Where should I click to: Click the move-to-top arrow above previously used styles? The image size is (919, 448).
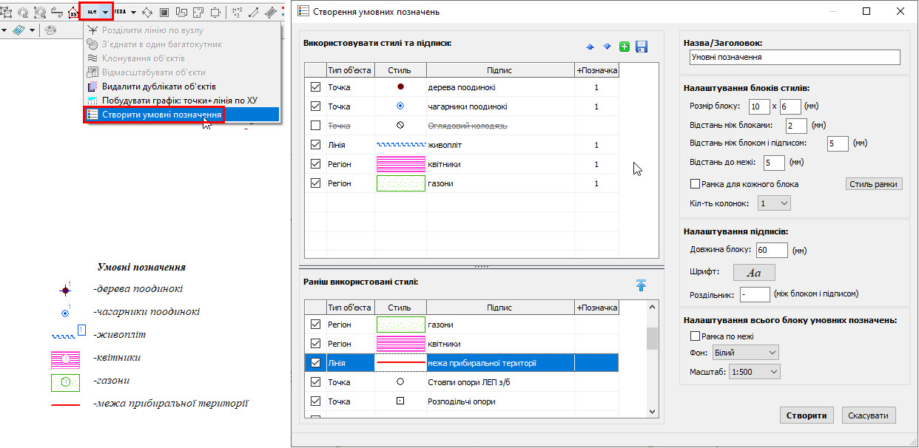tap(641, 285)
